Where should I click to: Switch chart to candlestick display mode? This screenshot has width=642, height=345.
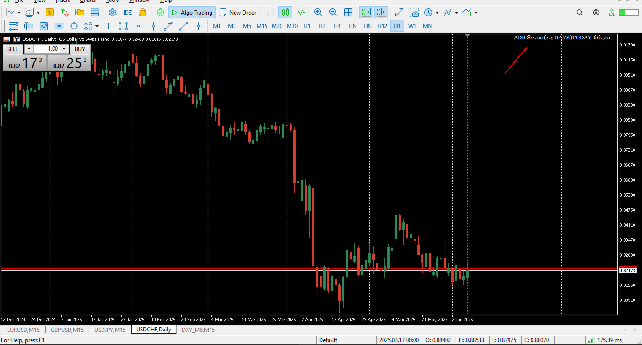285,12
